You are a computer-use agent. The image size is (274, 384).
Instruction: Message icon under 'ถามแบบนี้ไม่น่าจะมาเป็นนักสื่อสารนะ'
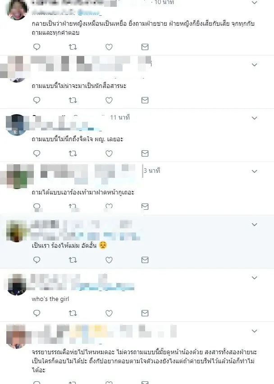145,100
